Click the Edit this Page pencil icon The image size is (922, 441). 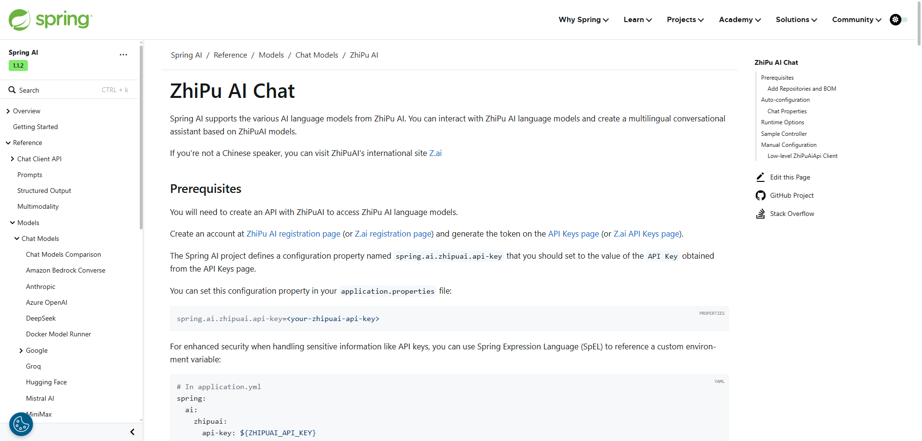point(760,177)
